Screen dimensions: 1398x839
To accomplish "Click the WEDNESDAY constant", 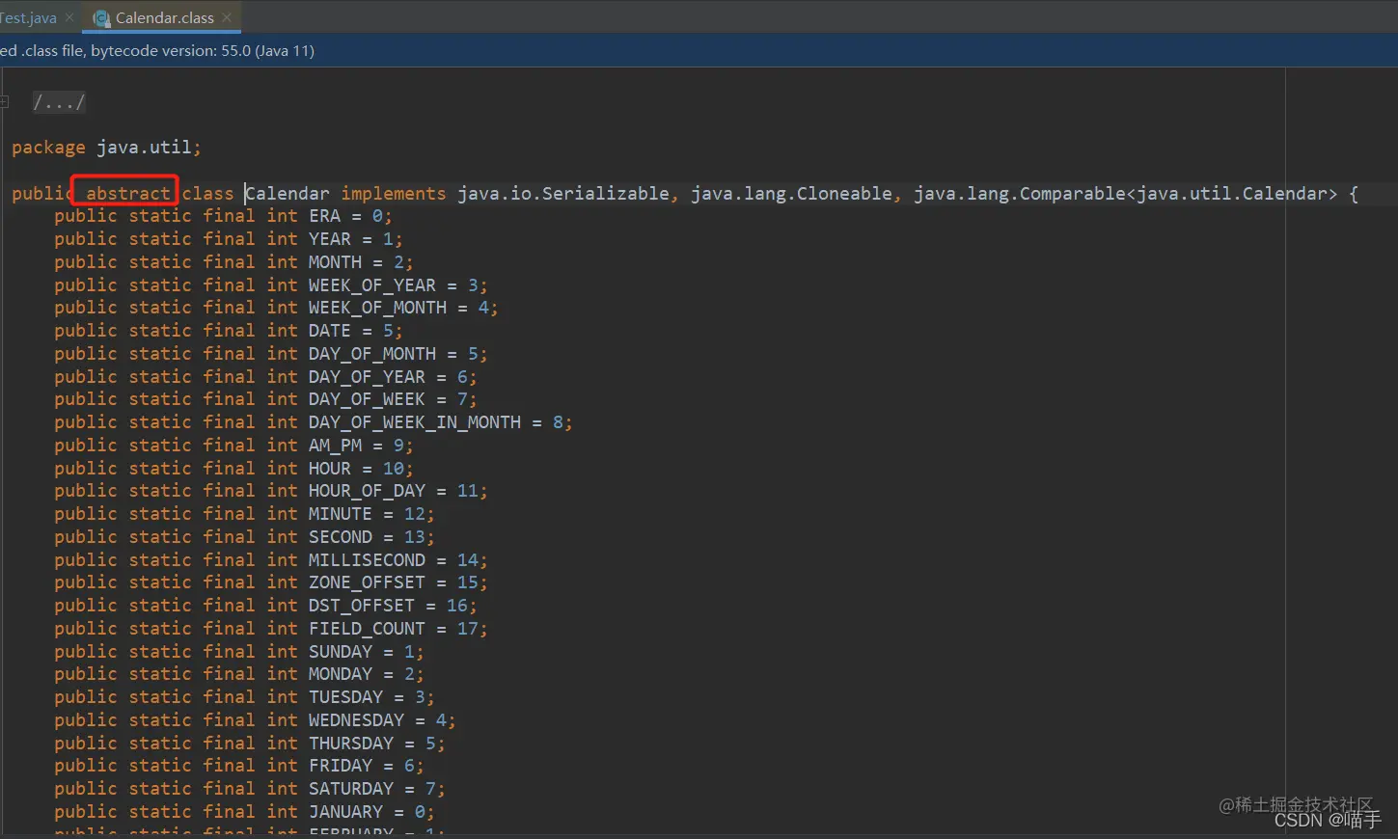I will point(357,720).
